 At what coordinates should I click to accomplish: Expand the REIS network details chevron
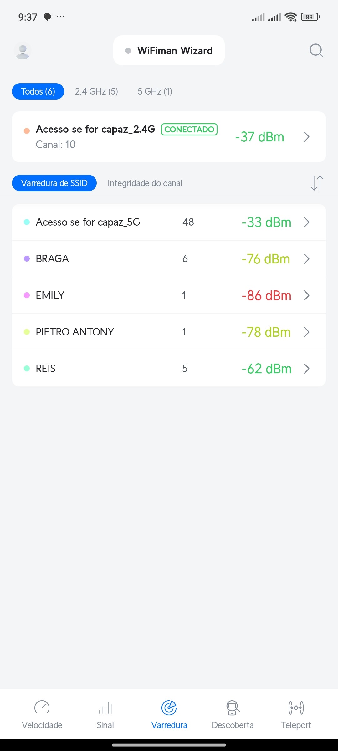(307, 369)
